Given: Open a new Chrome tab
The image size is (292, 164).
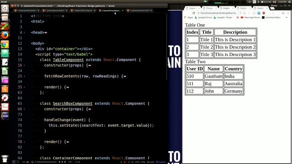Looking at the screenshot, I should tap(272, 8).
